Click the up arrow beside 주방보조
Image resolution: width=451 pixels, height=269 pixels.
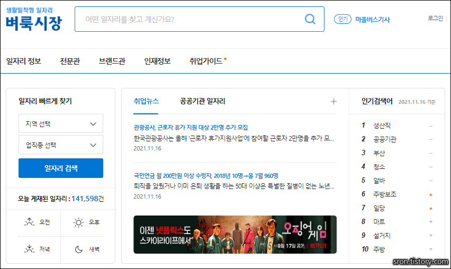[x=431, y=195]
